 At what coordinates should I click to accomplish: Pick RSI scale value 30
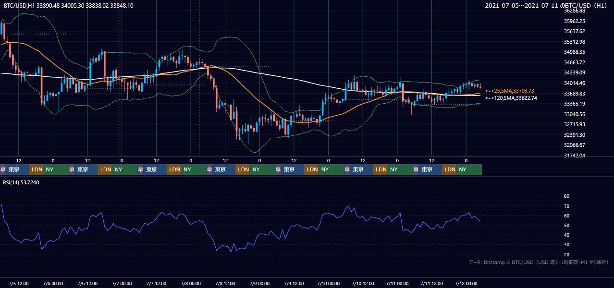[x=566, y=245]
